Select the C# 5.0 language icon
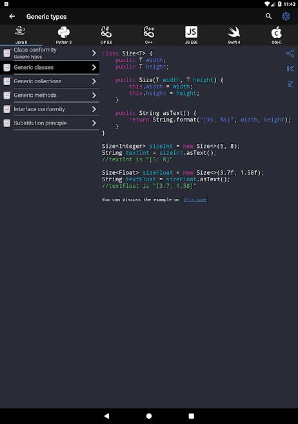The image size is (298, 424). (106, 32)
